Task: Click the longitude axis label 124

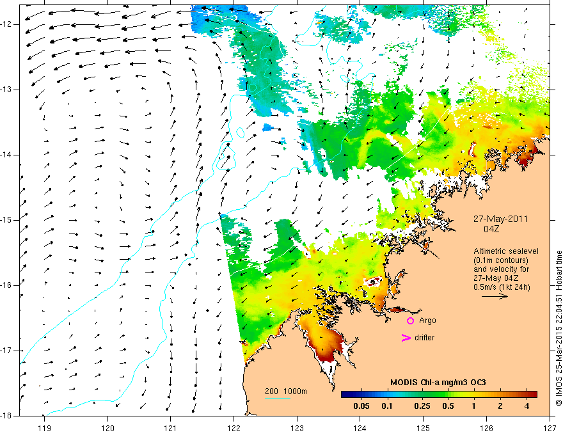Action: pyautogui.click(x=360, y=428)
